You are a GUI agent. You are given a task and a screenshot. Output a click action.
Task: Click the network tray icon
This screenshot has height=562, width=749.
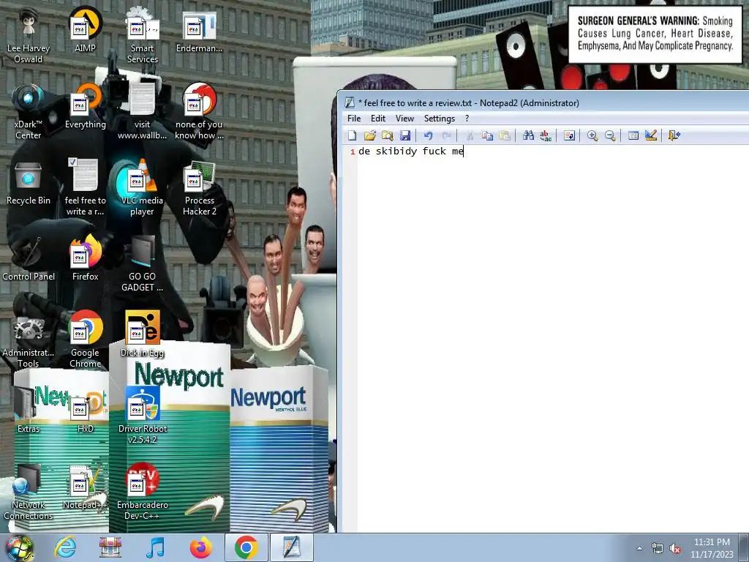click(x=658, y=548)
